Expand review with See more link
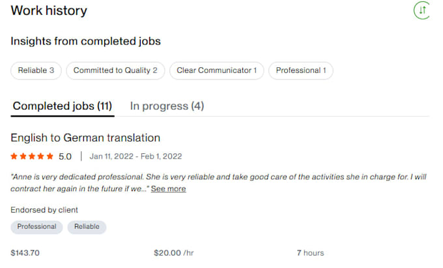 tap(168, 188)
